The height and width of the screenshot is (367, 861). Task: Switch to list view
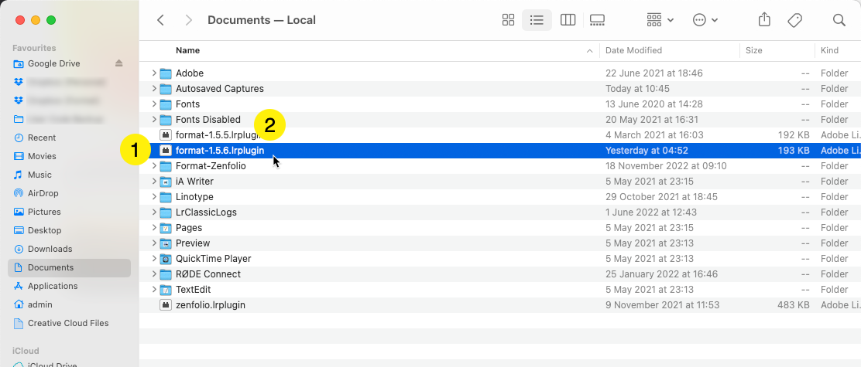[x=537, y=20]
